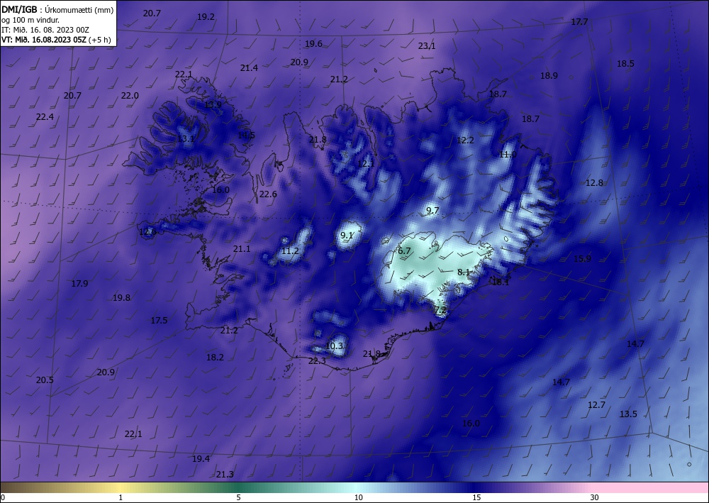Click the '30' label on the color scale

(x=594, y=497)
